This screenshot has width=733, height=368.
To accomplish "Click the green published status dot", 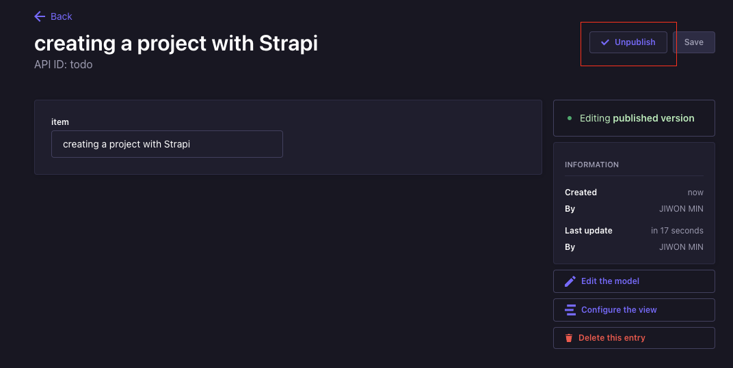I will [570, 118].
